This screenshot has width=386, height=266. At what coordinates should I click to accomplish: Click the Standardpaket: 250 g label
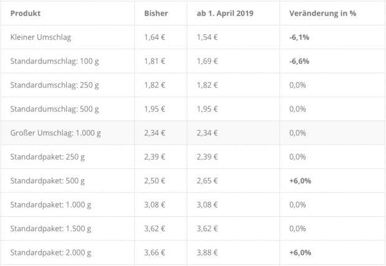pos(47,157)
